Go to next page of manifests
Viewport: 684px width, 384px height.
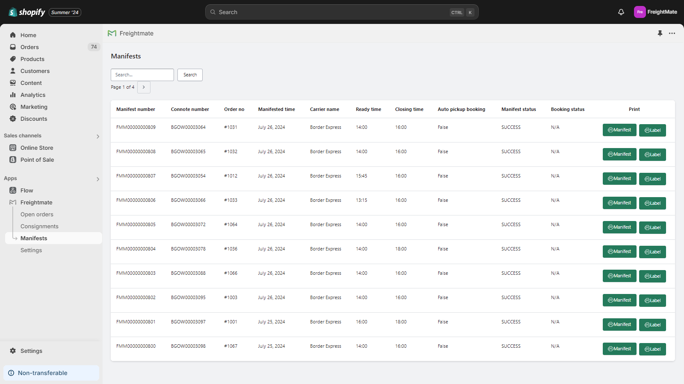click(x=144, y=87)
